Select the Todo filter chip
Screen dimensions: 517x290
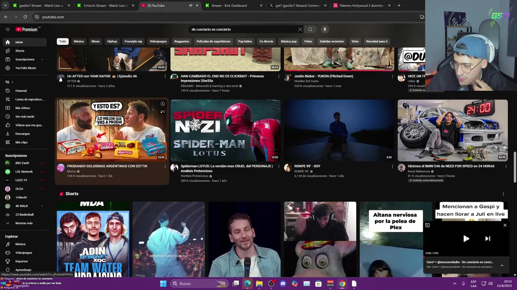(63, 41)
